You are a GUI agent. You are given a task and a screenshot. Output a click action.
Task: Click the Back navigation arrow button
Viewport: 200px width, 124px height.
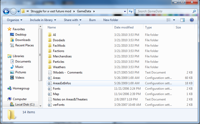pyautogui.click(x=6, y=11)
